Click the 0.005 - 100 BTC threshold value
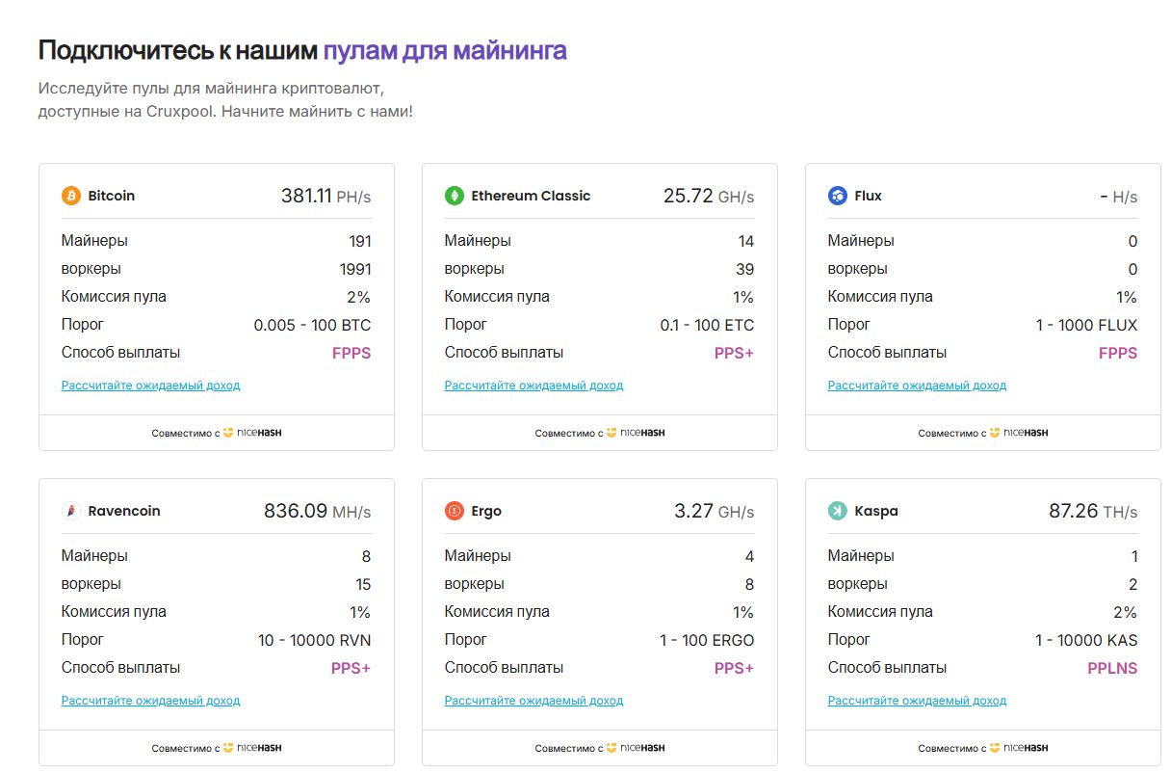 (x=313, y=326)
